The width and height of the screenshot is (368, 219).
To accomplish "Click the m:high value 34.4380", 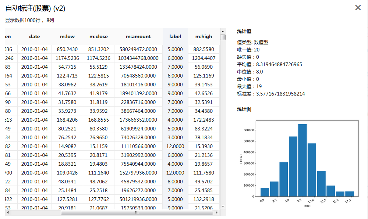I will 204,111.
